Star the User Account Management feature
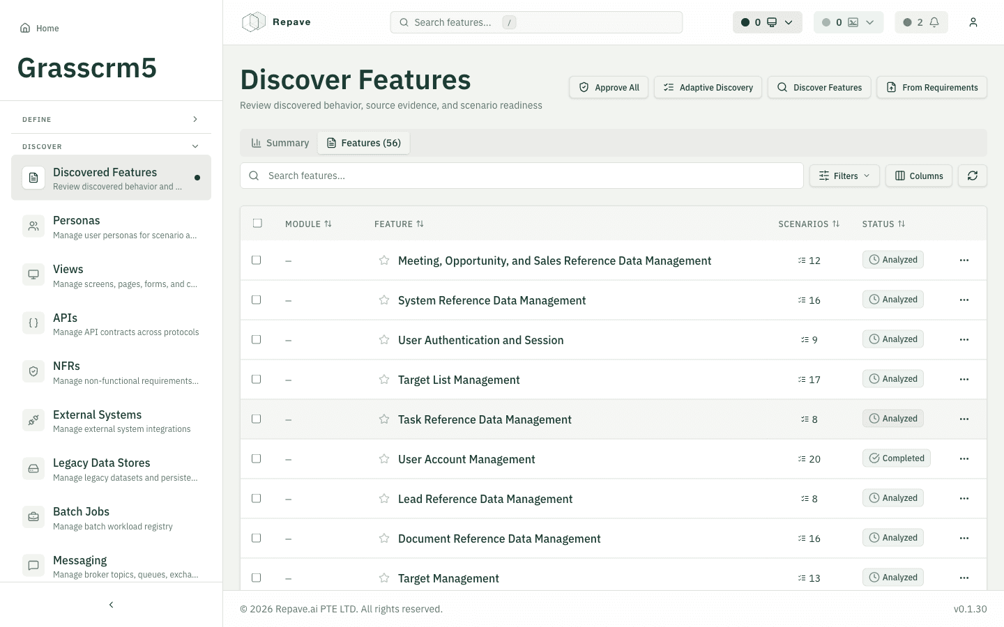This screenshot has width=1004, height=627. (384, 459)
